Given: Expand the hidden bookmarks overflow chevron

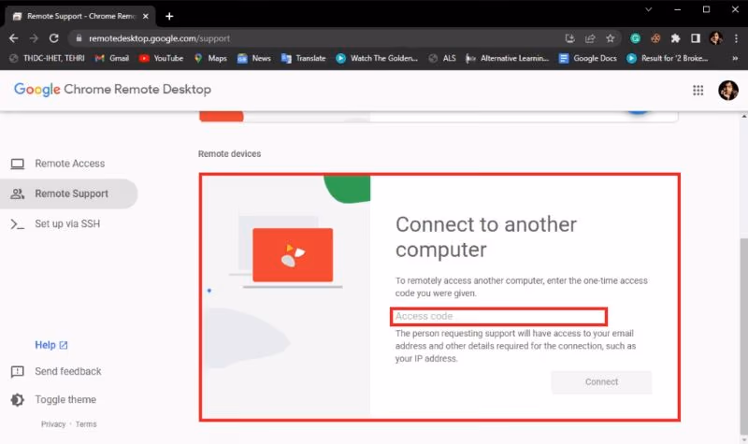Looking at the screenshot, I should point(734,58).
